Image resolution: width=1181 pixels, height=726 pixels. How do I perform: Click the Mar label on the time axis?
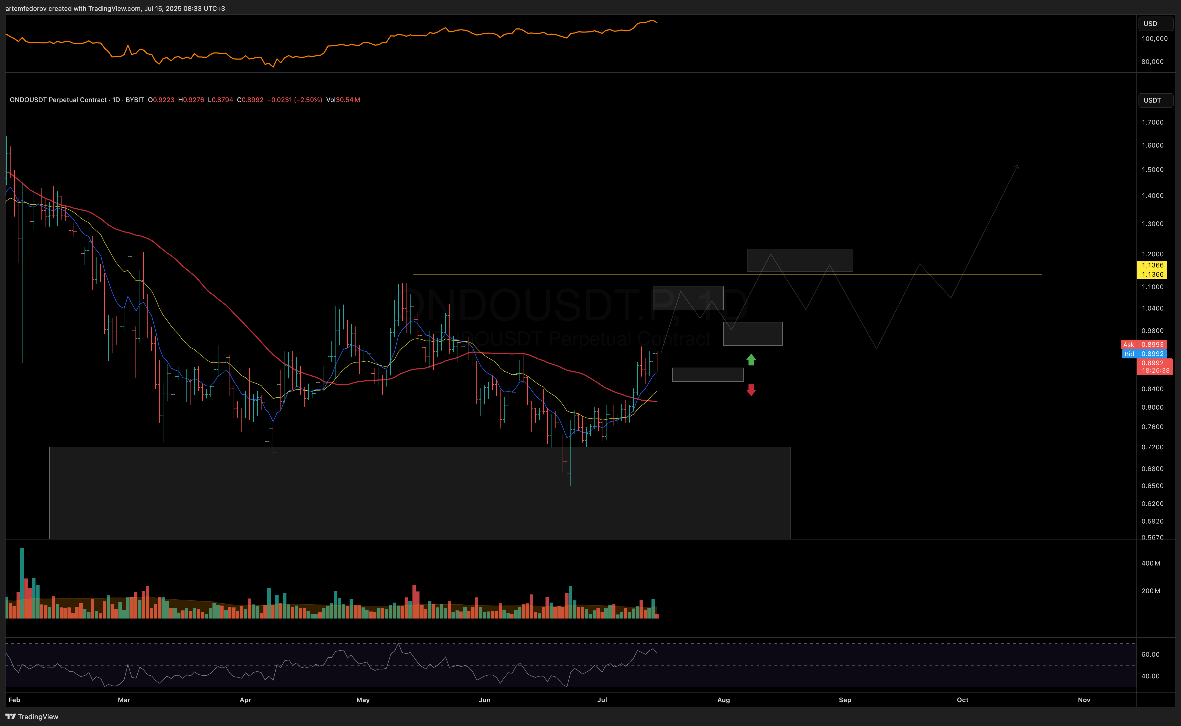pos(124,700)
